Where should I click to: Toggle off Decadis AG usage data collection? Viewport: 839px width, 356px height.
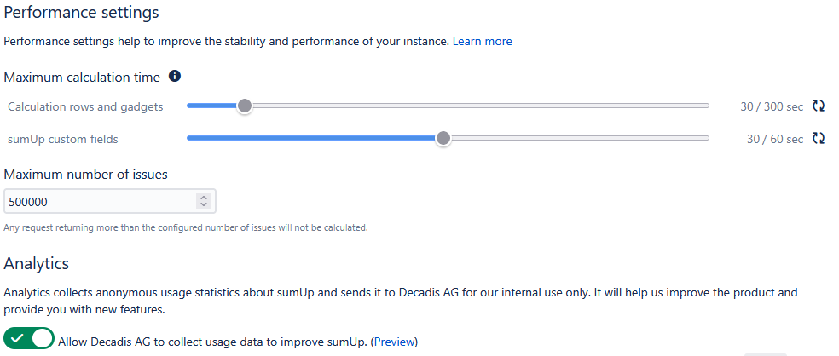[29, 339]
